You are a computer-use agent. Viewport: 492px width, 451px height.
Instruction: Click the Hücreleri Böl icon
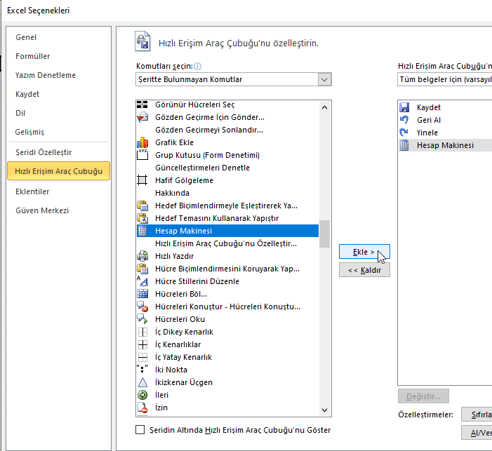142,294
